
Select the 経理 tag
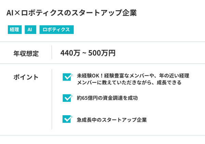pyautogui.click(x=14, y=30)
